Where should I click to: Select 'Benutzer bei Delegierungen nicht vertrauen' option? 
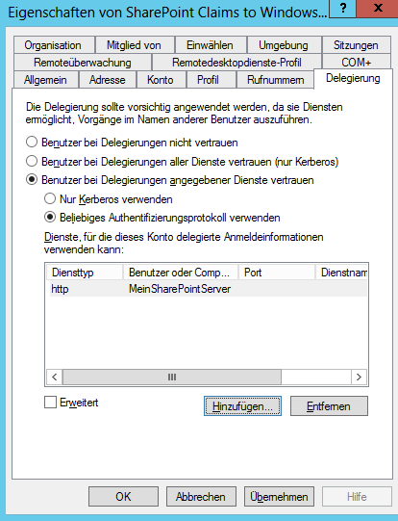(32, 143)
